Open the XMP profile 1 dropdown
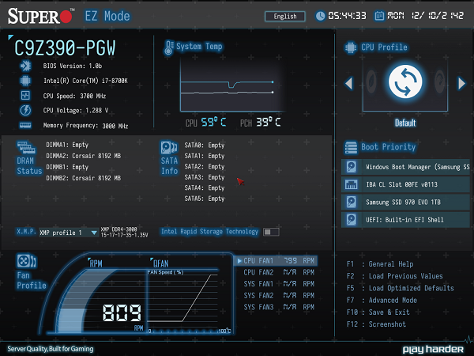The width and height of the screenshot is (474, 356). click(x=69, y=233)
